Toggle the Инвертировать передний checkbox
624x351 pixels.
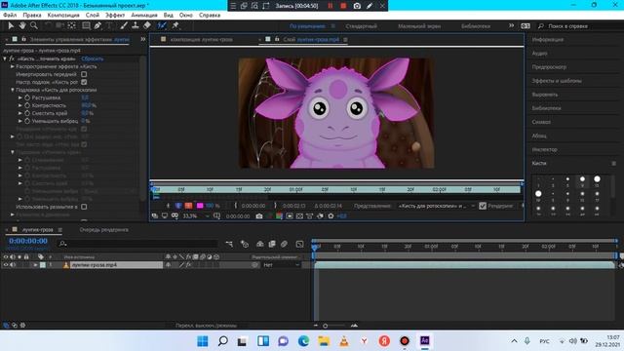coord(84,74)
